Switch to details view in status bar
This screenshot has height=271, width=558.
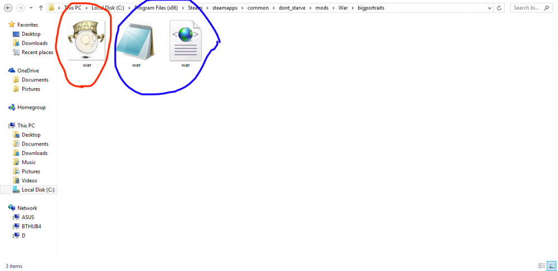[x=542, y=265]
